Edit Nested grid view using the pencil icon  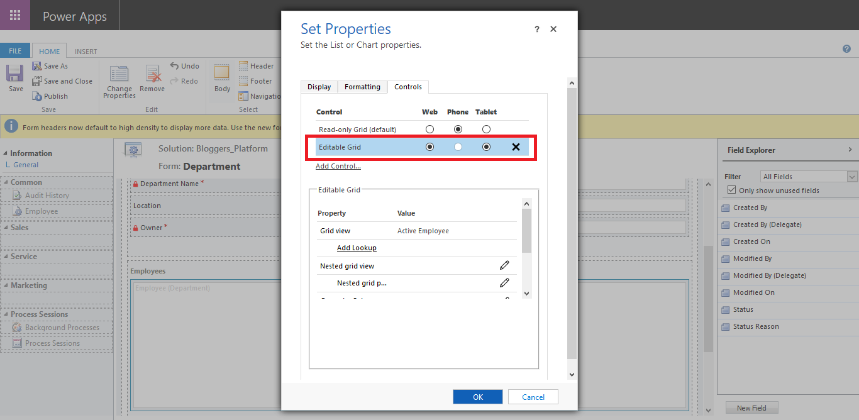point(504,265)
